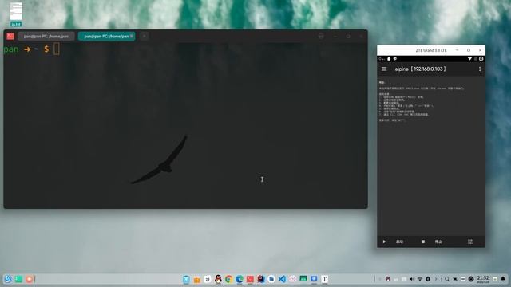Image resolution: width=511 pixels, height=287 pixels.
Task: Open the launcher at taskbar left
Action: click(x=7, y=279)
